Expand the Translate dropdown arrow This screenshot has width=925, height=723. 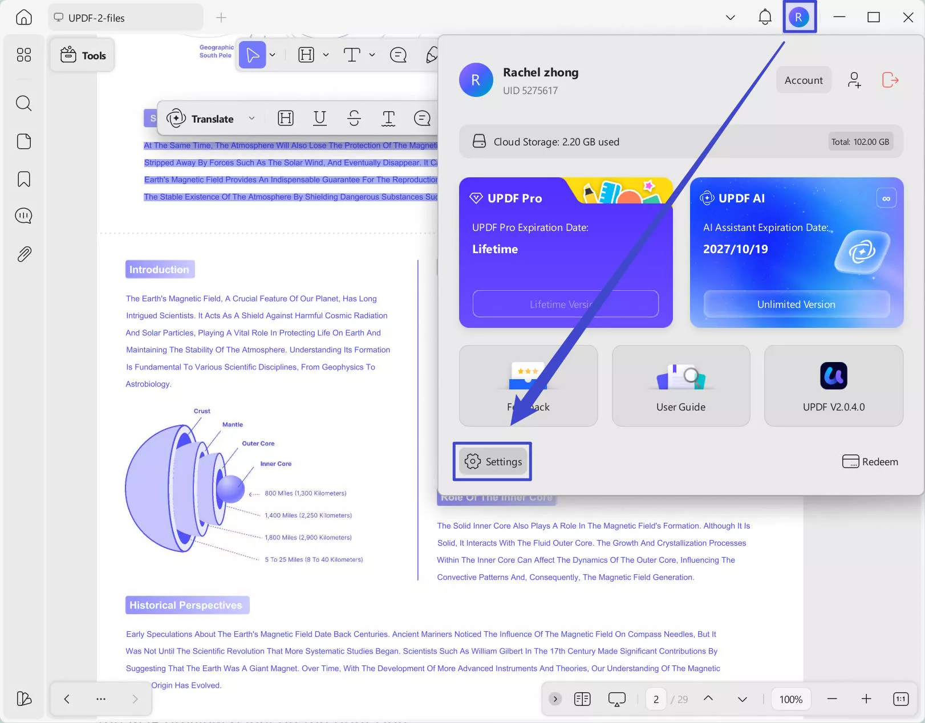[x=251, y=118]
